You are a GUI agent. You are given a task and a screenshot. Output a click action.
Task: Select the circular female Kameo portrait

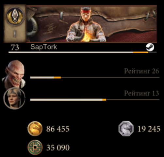pos(14,98)
